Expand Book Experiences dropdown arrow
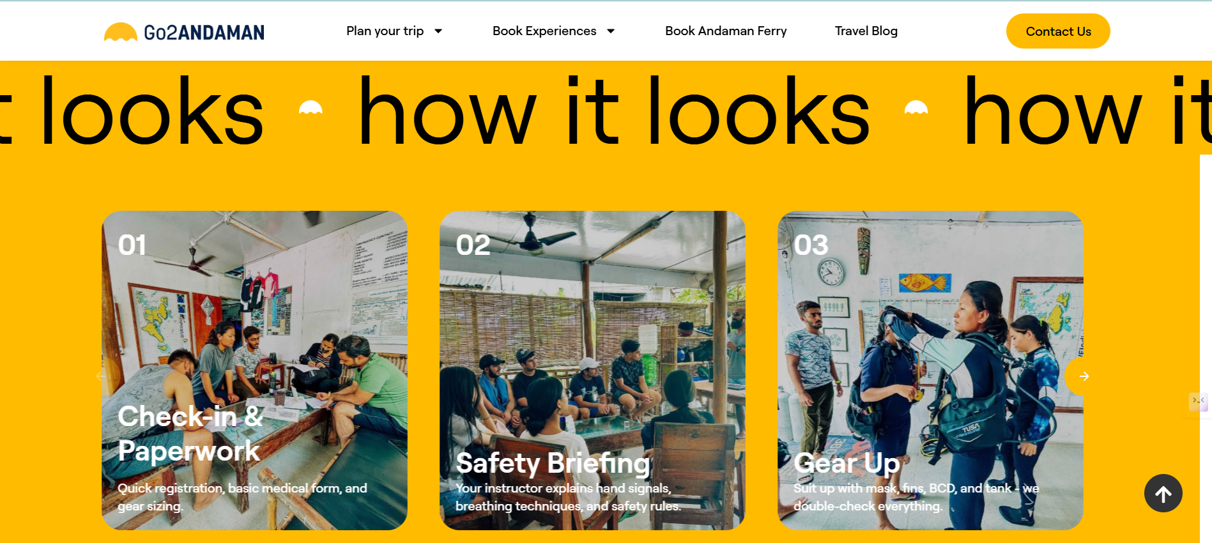 611,31
